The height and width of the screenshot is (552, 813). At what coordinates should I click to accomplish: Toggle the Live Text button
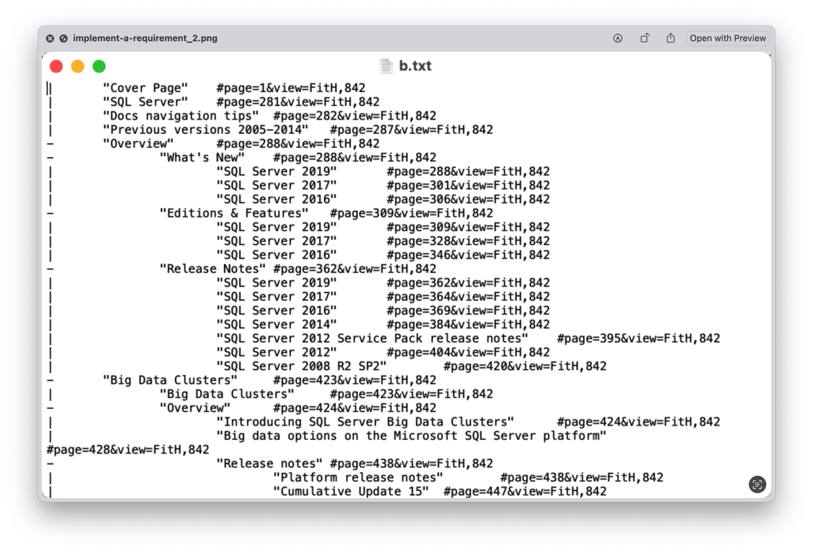pyautogui.click(x=757, y=484)
